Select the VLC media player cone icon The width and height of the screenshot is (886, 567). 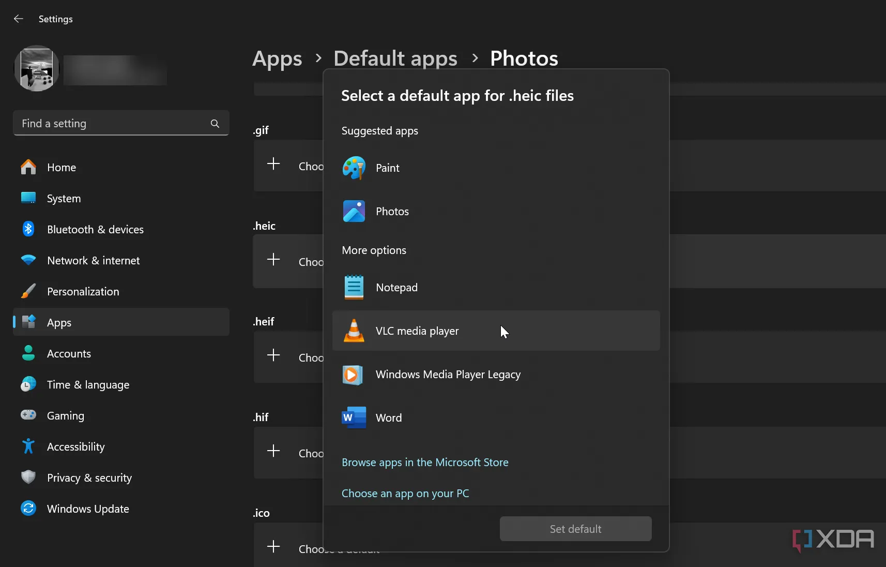354,331
